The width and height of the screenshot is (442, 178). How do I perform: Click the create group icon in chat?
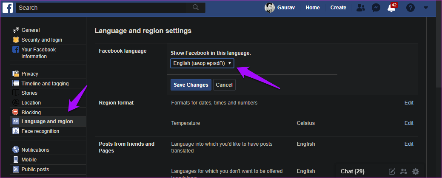[404, 171]
